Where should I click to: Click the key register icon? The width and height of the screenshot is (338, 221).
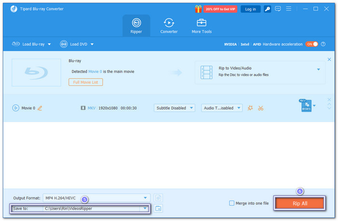[268, 9]
